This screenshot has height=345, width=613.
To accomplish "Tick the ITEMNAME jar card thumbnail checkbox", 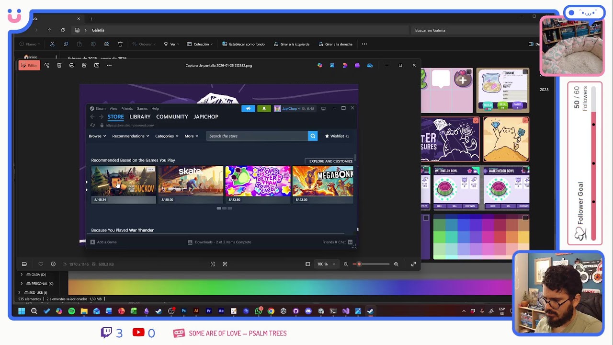I will coord(525,72).
